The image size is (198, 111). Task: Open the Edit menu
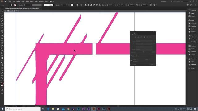pyautogui.click(x=14, y=2)
